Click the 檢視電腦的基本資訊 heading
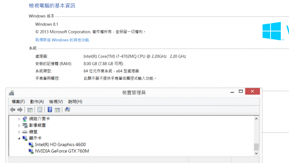 (52, 6)
